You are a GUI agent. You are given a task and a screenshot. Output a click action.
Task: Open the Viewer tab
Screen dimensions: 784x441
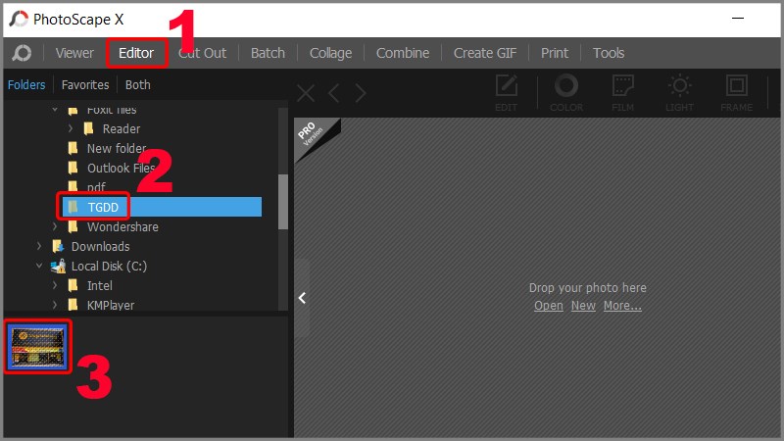tap(74, 53)
